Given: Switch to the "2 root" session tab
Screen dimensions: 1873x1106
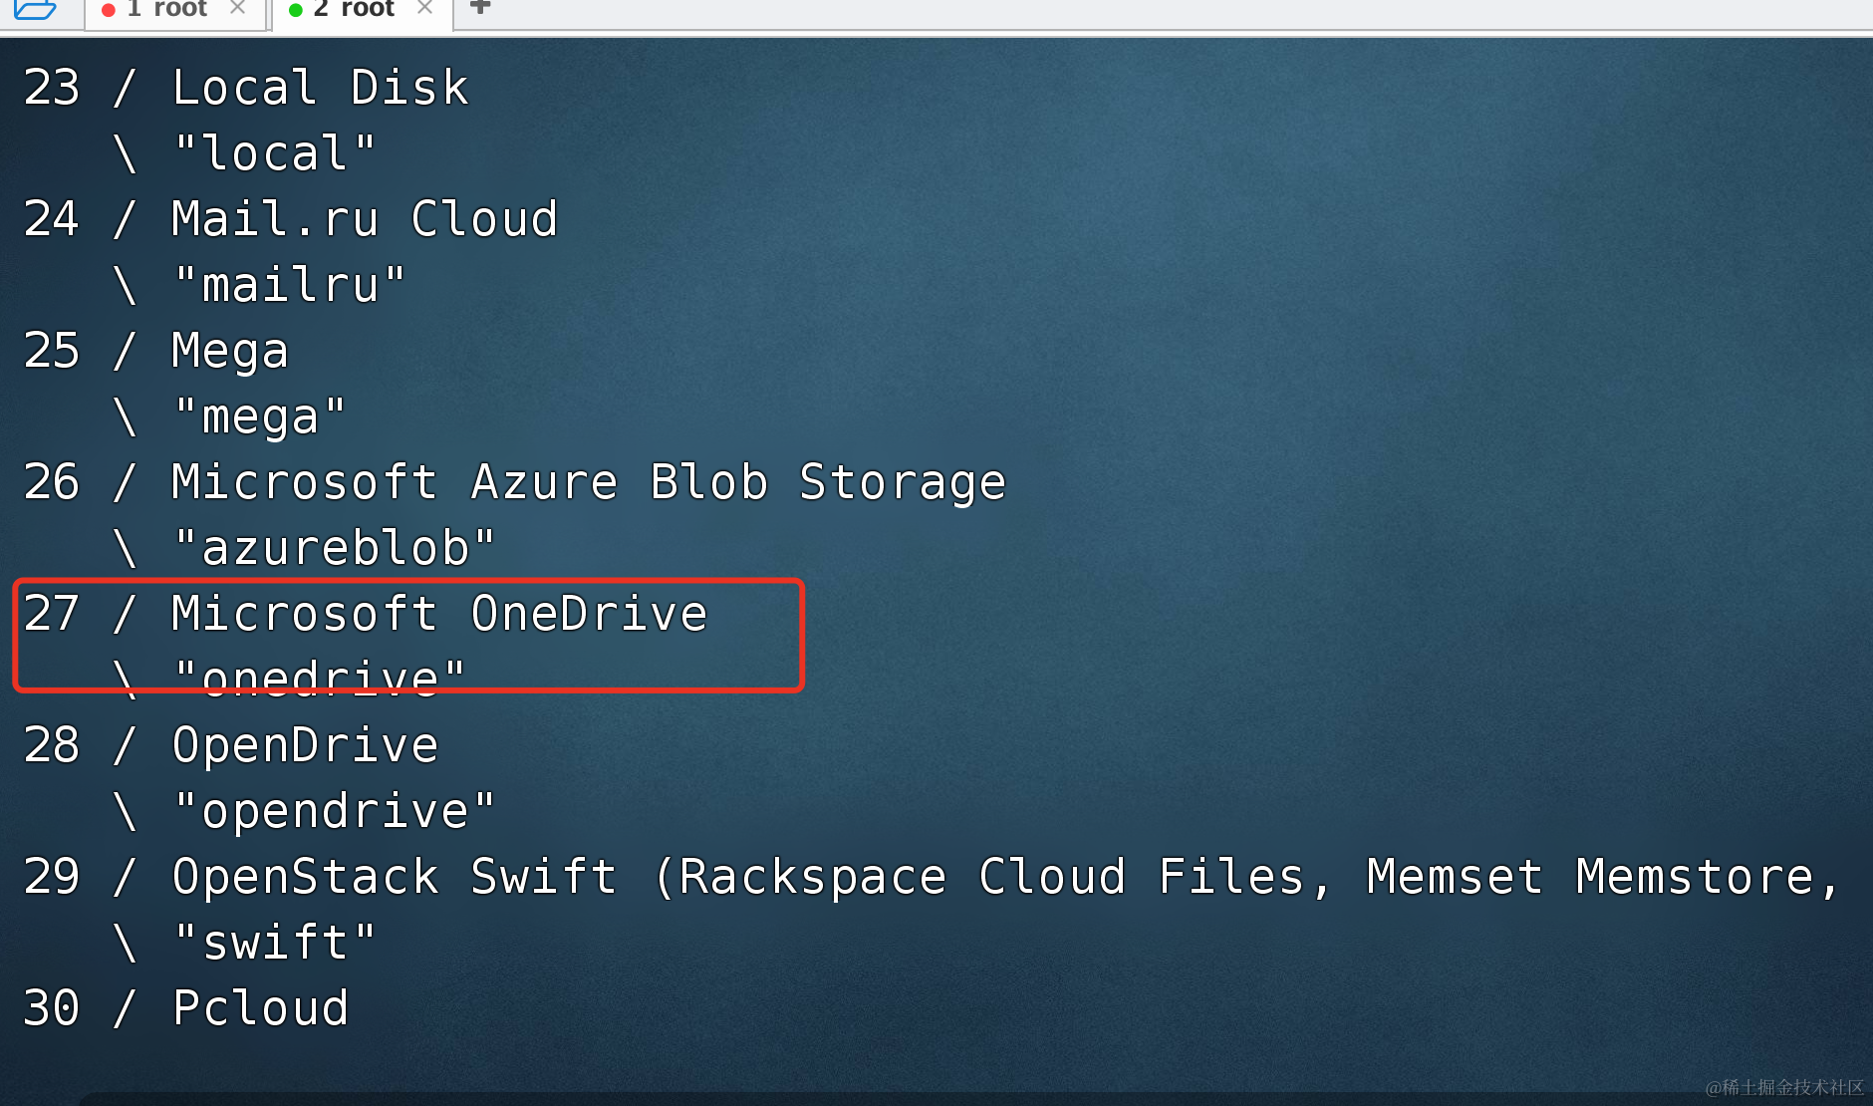Looking at the screenshot, I should tap(363, 13).
